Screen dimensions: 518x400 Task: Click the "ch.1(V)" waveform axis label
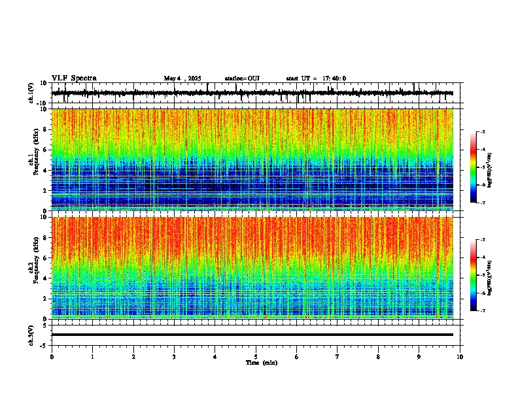click(x=31, y=93)
